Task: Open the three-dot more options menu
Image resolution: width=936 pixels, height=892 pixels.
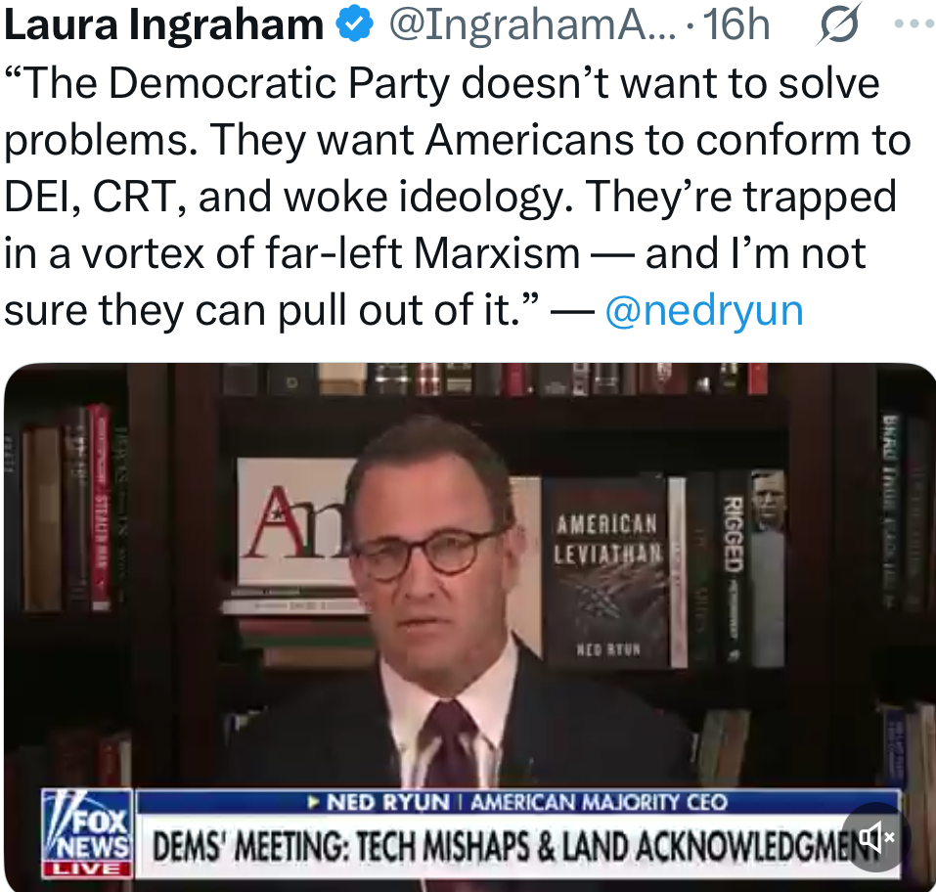Action: [914, 23]
